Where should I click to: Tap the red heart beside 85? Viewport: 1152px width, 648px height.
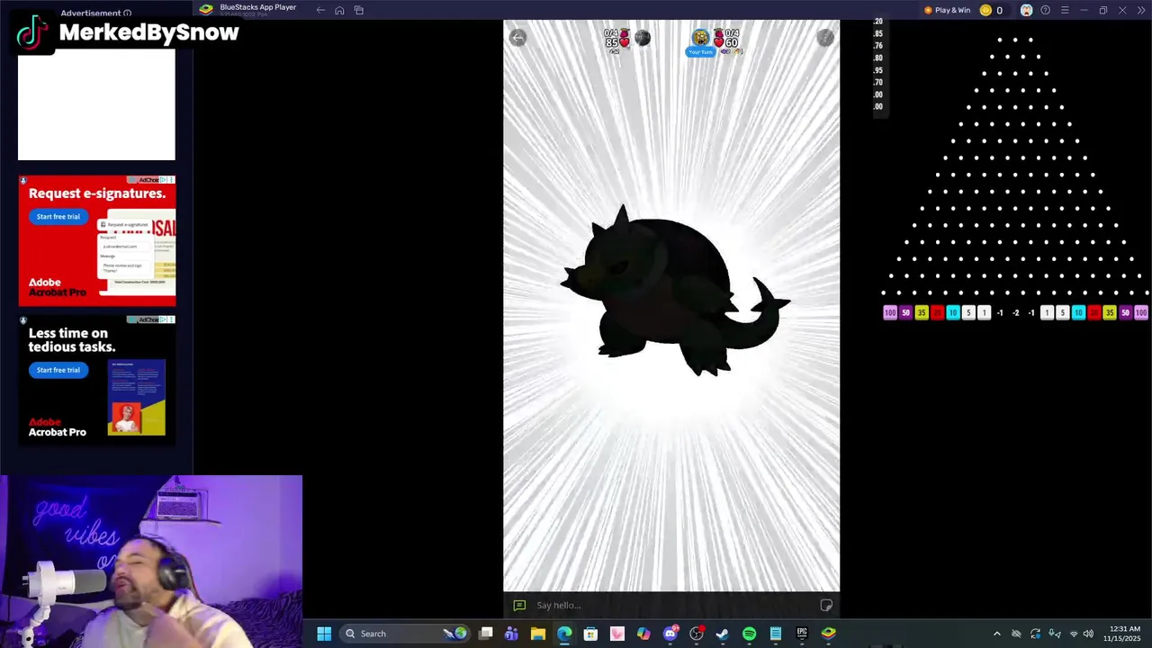click(625, 42)
